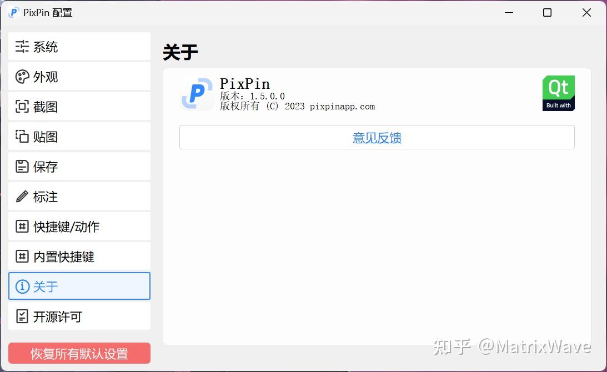Screen dimensions: 607x372
Task: Select the 内置快捷键 key icon
Action: click(x=22, y=257)
